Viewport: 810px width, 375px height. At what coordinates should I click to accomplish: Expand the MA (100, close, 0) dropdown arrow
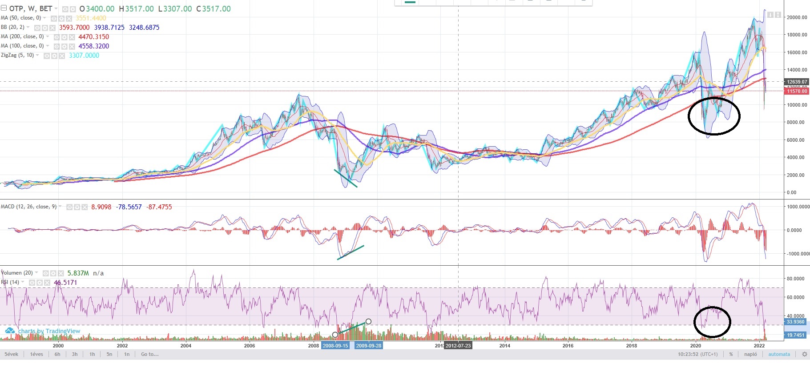(x=48, y=46)
